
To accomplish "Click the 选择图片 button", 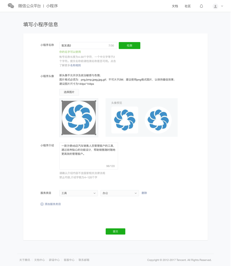I will (x=69, y=92).
